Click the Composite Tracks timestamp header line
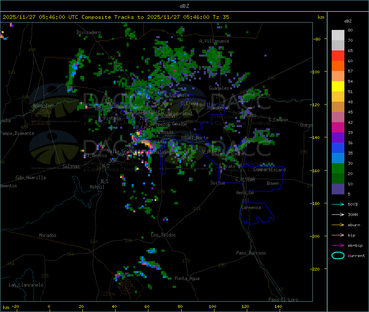This screenshot has width=369, height=312. click(116, 17)
